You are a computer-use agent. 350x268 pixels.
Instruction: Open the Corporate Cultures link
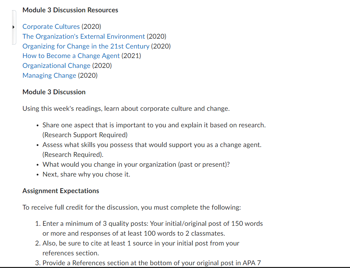pyautogui.click(x=51, y=26)
